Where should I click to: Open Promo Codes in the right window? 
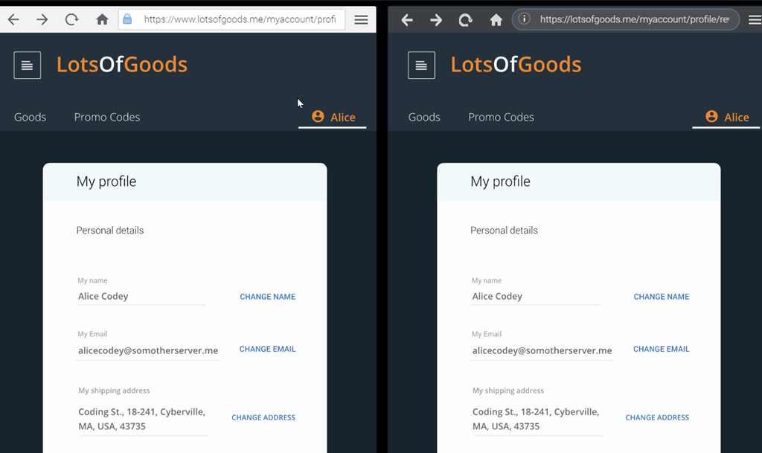click(x=501, y=117)
